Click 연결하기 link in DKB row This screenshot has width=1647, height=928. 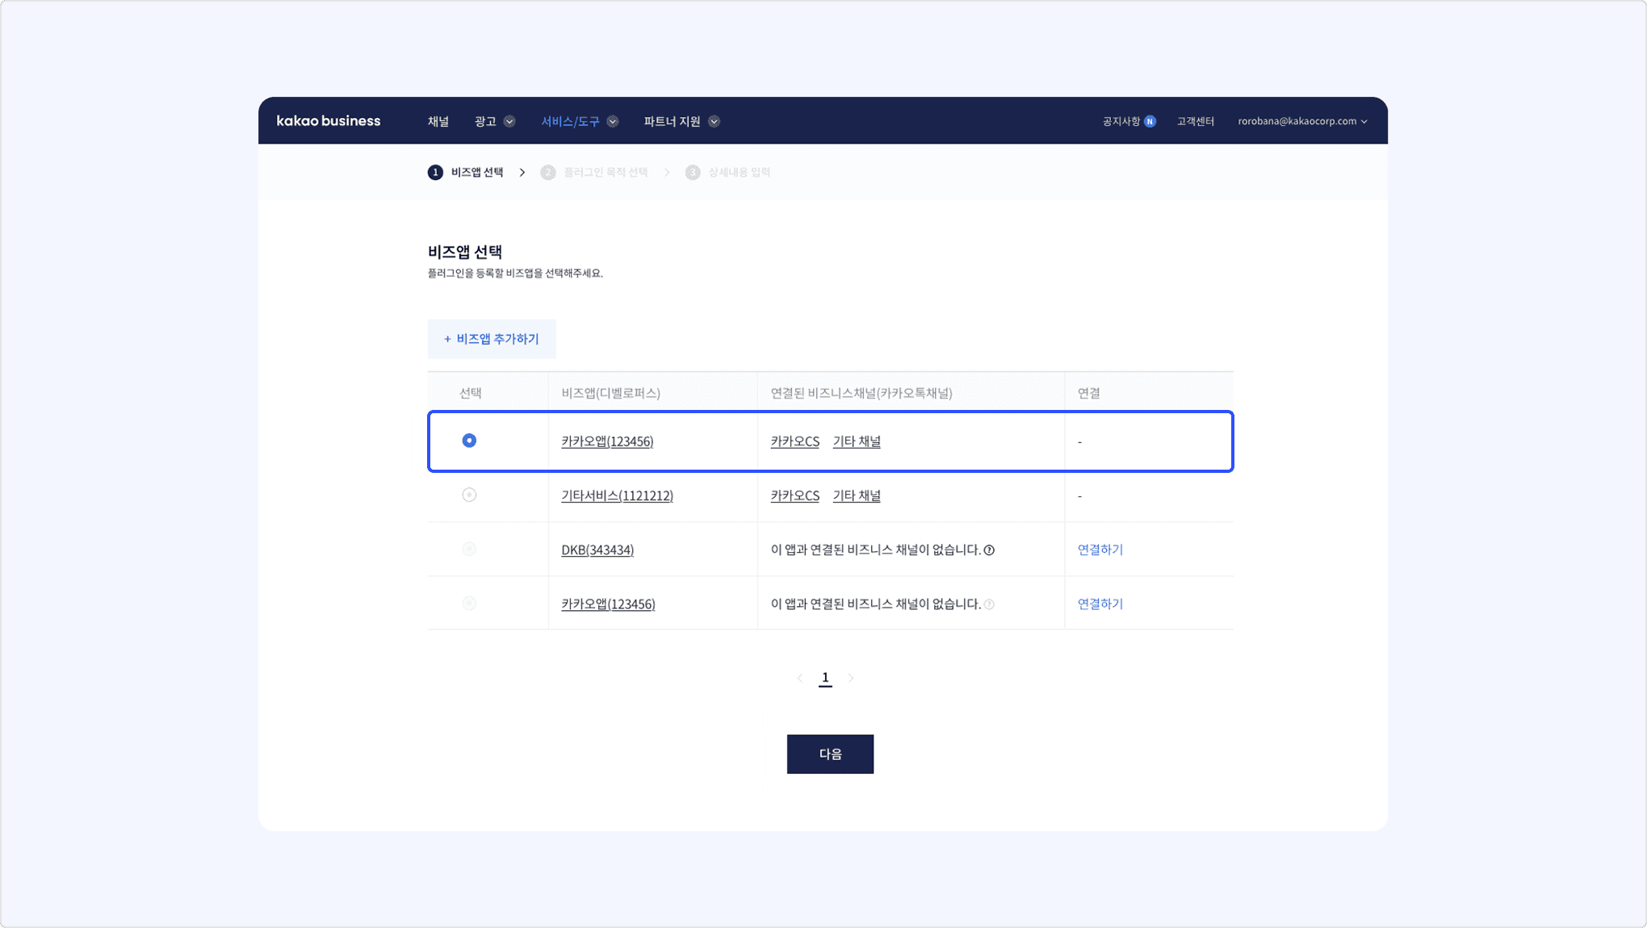1100,550
